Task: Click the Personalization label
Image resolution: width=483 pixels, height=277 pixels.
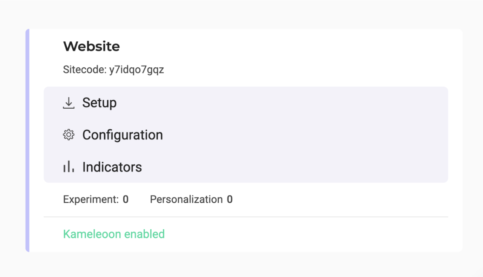Action: (186, 200)
